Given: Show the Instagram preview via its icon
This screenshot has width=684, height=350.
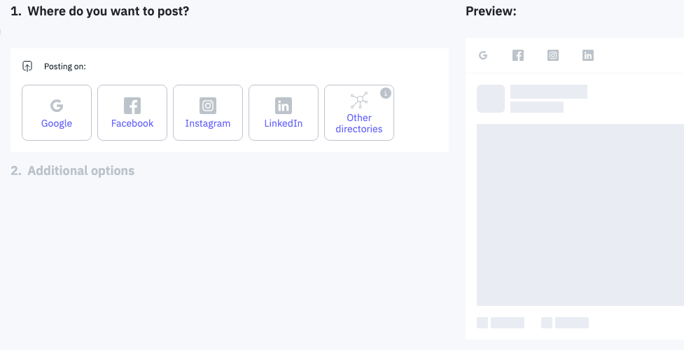Looking at the screenshot, I should click(x=553, y=55).
